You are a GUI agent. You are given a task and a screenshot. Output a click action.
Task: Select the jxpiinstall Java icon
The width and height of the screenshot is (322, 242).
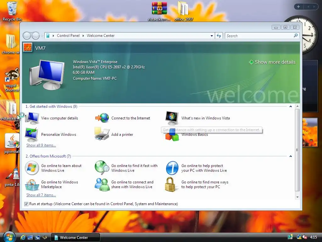click(x=12, y=143)
